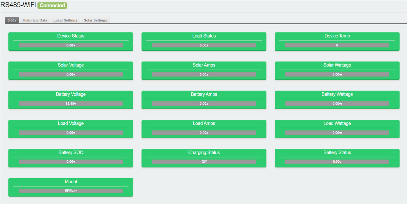Screen dimensions: 407x204
Task: Select the 0.00v live data tab
Action: [12, 20]
